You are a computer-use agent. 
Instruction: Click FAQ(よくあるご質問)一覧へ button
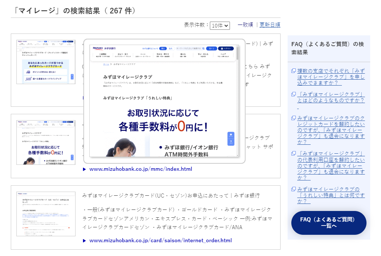(x=329, y=223)
